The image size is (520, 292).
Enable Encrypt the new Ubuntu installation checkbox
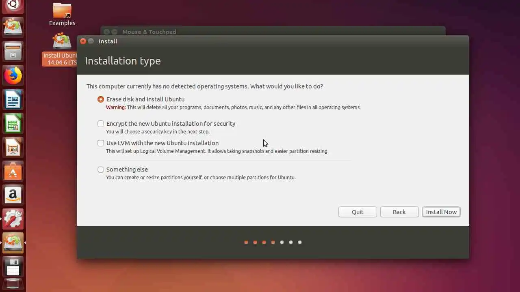[x=101, y=124]
